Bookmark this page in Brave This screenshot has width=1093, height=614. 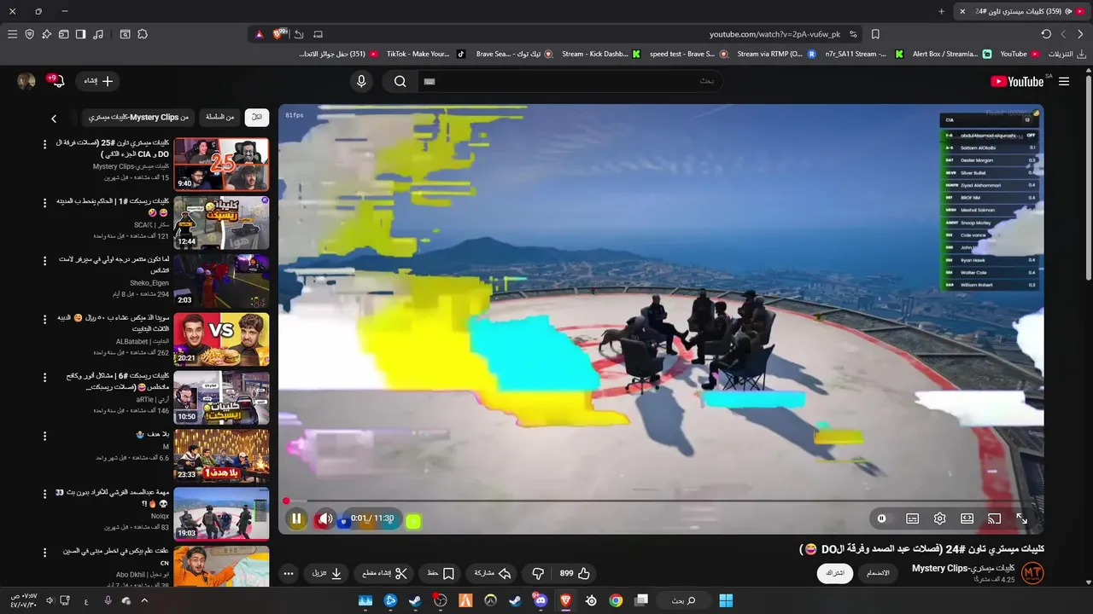click(875, 34)
